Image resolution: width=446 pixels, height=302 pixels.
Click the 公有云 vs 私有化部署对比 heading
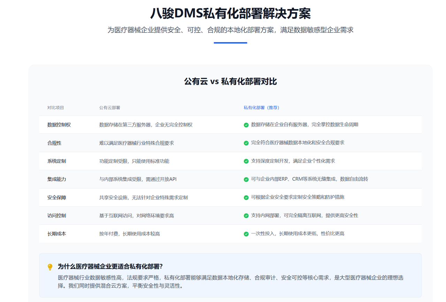tap(230, 82)
